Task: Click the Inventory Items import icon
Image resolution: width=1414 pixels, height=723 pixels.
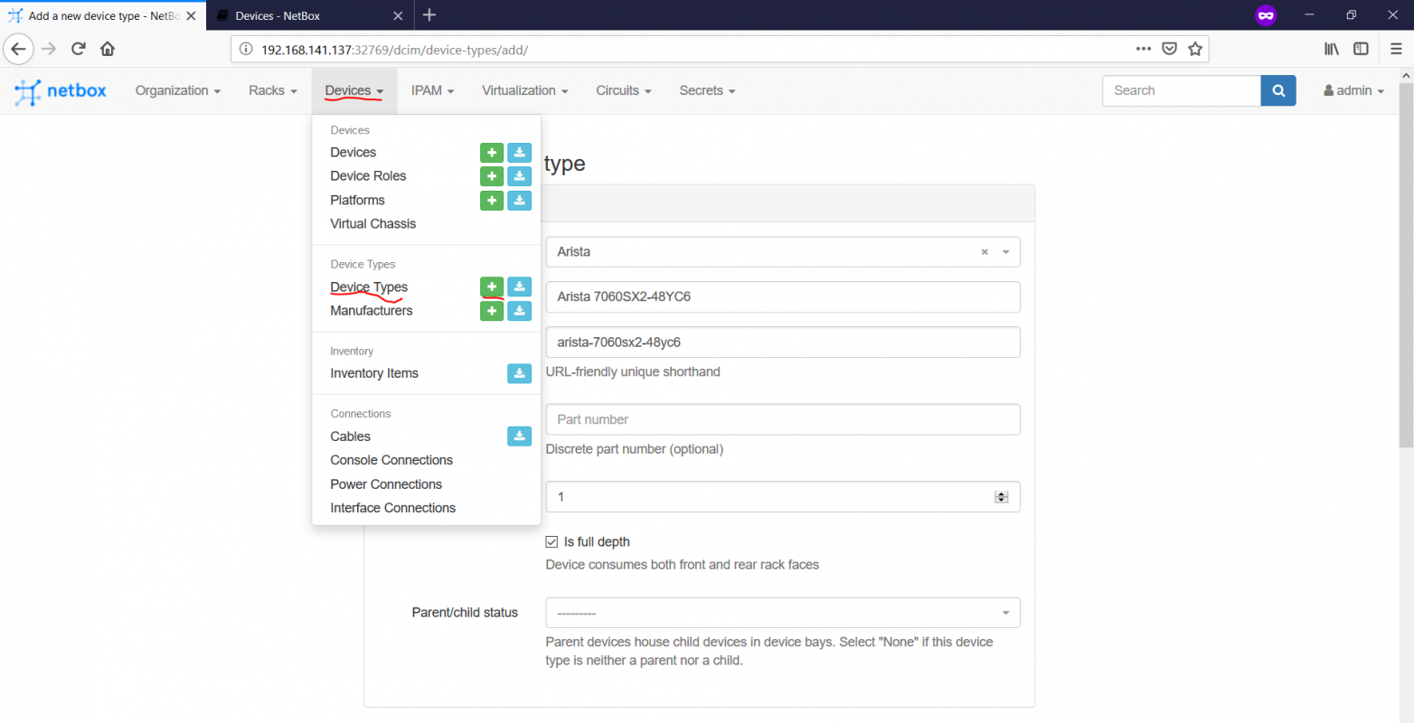Action: point(519,373)
